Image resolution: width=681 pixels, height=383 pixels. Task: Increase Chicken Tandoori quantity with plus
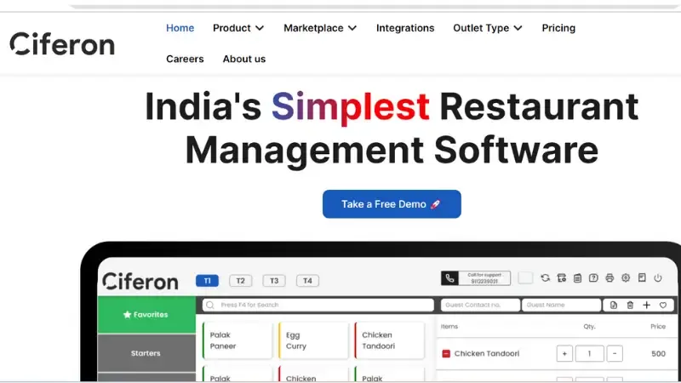[x=564, y=353]
